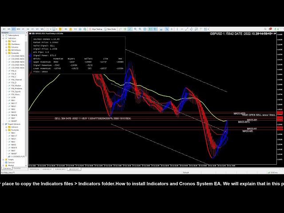Viewport: 284px width, 213px height.
Task: Switch chart to the H1 timeframe
Action: tap(23, 29)
